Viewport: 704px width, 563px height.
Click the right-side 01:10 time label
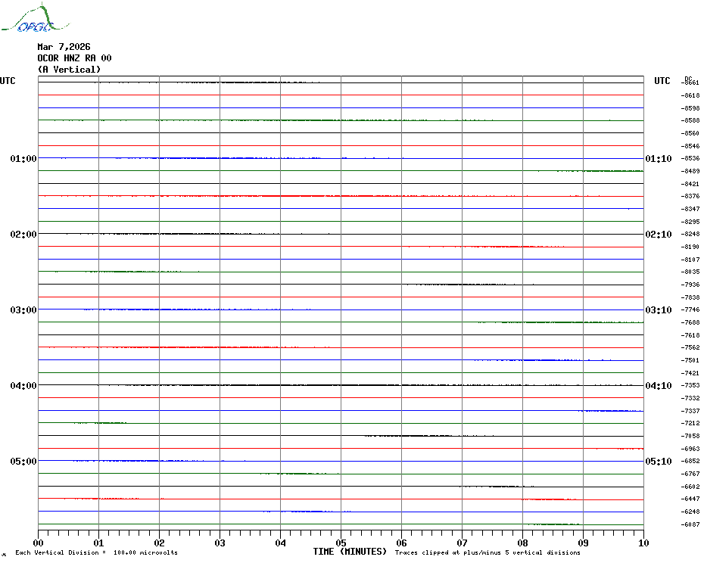coord(658,159)
